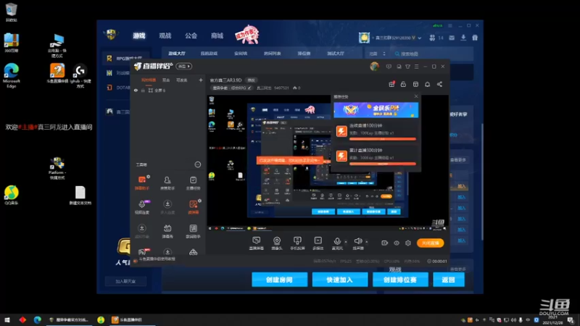Switch to the second scene tab
The image size is (580, 326).
[x=166, y=80]
